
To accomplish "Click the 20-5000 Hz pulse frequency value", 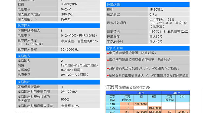I will click(70, 49).
